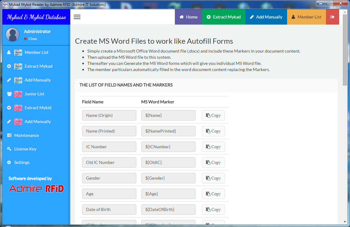Screen dimensions: 350x227
Task: Open Extract Mykad in the top navigation
Action: pos(224,17)
